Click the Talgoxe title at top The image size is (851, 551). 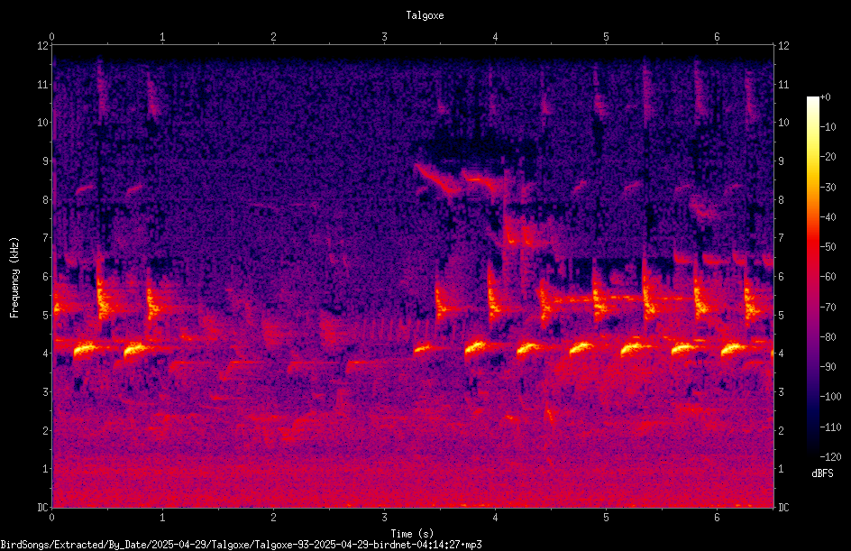[425, 15]
